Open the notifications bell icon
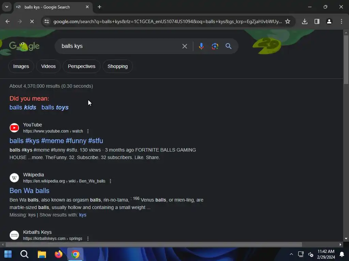 342,254
